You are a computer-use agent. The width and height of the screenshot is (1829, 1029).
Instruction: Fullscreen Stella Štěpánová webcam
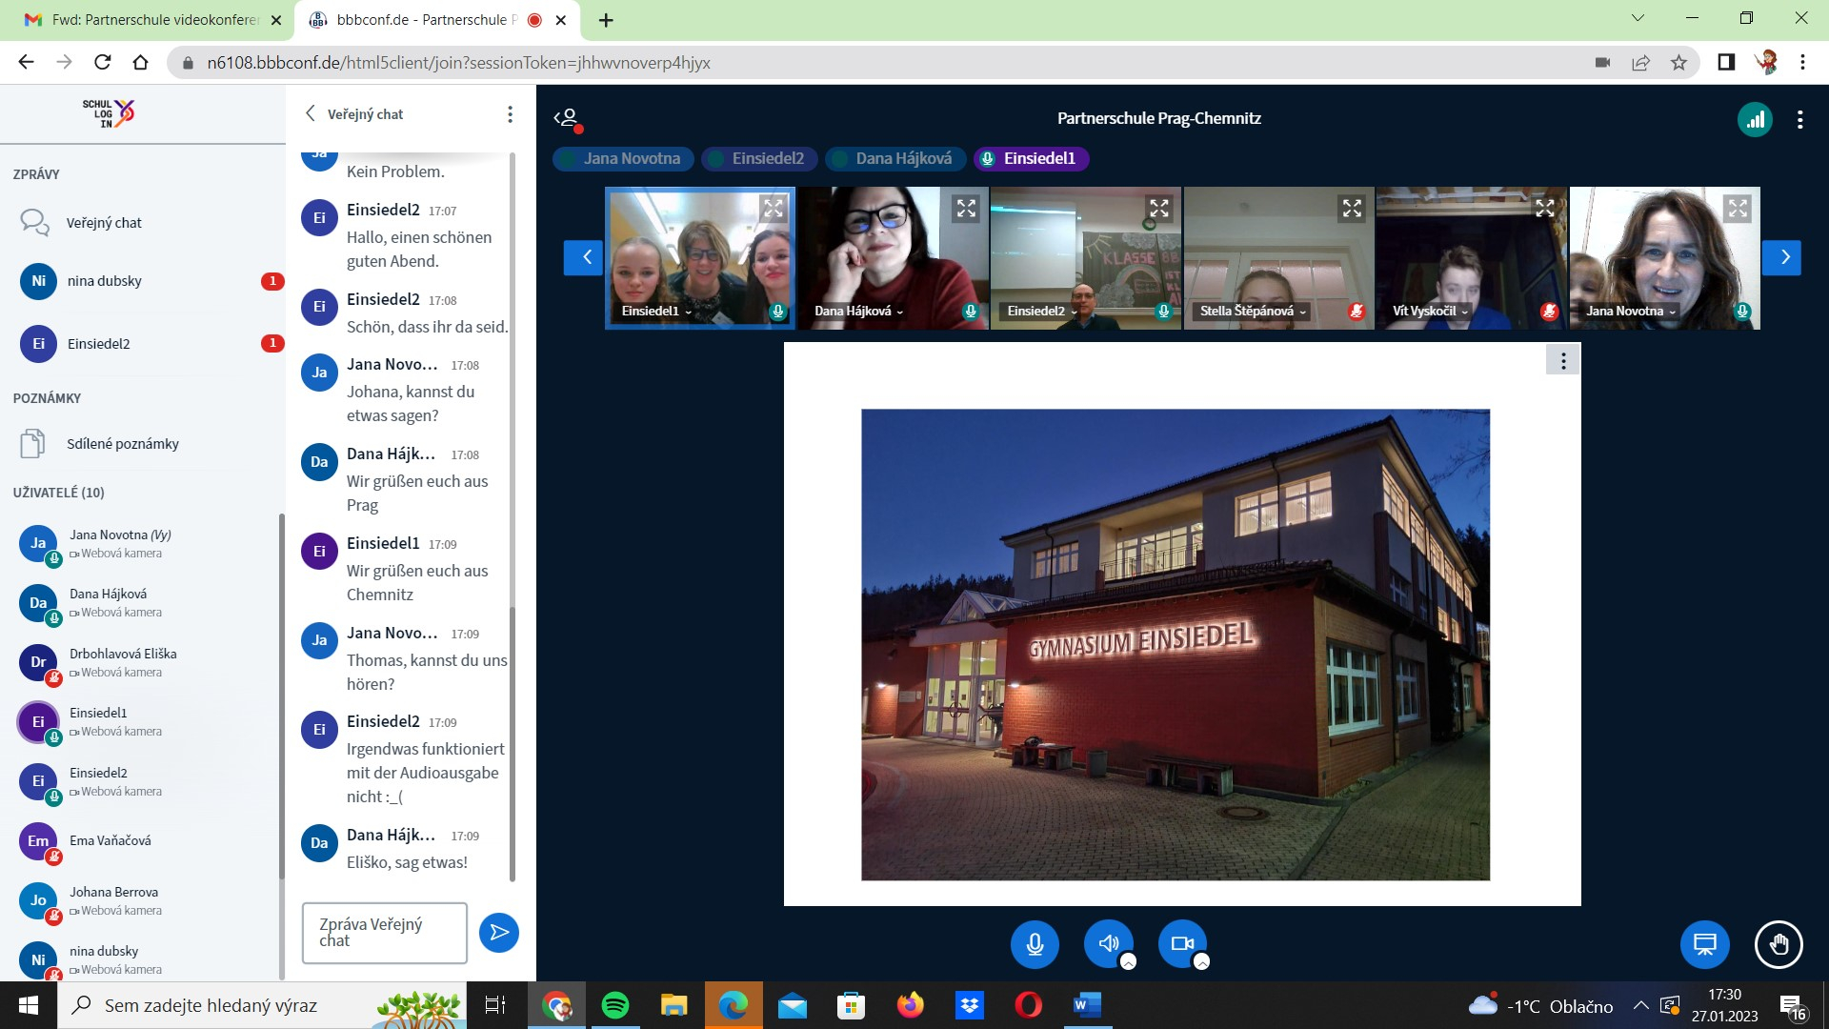click(1352, 208)
